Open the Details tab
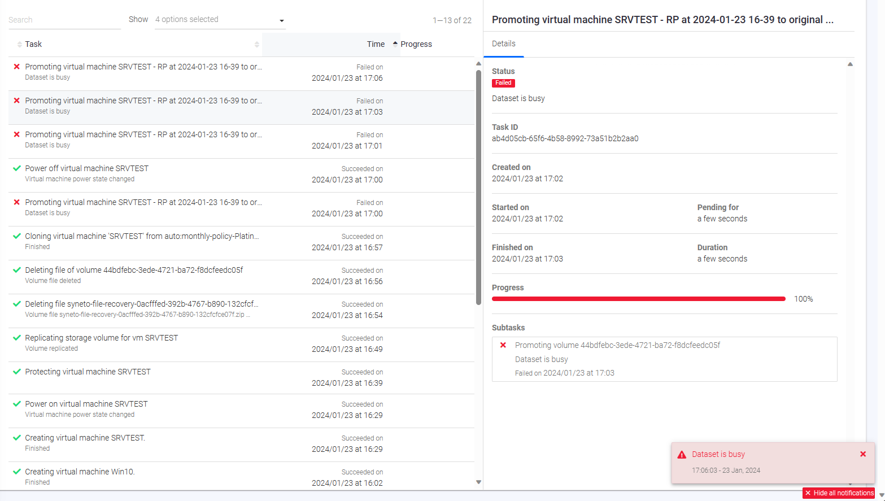Screen dimensions: 885x501 (x=503, y=44)
